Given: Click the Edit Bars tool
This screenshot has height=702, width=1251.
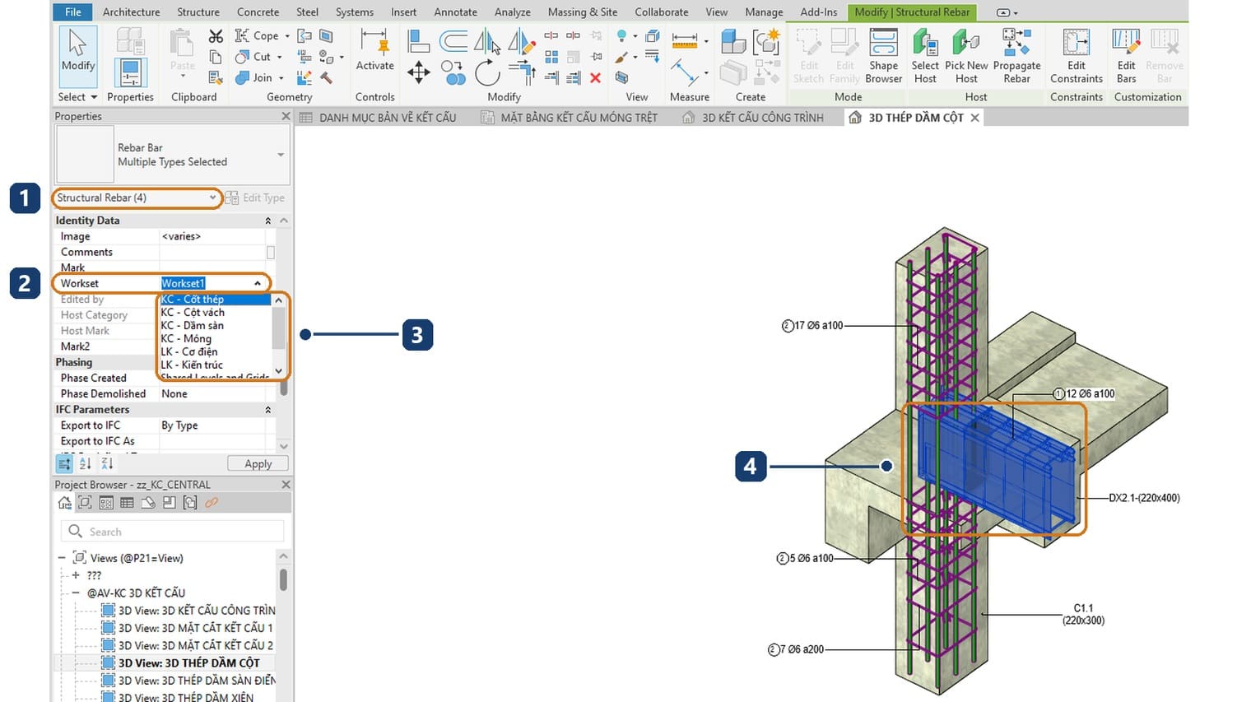Looking at the screenshot, I should pos(1126,56).
